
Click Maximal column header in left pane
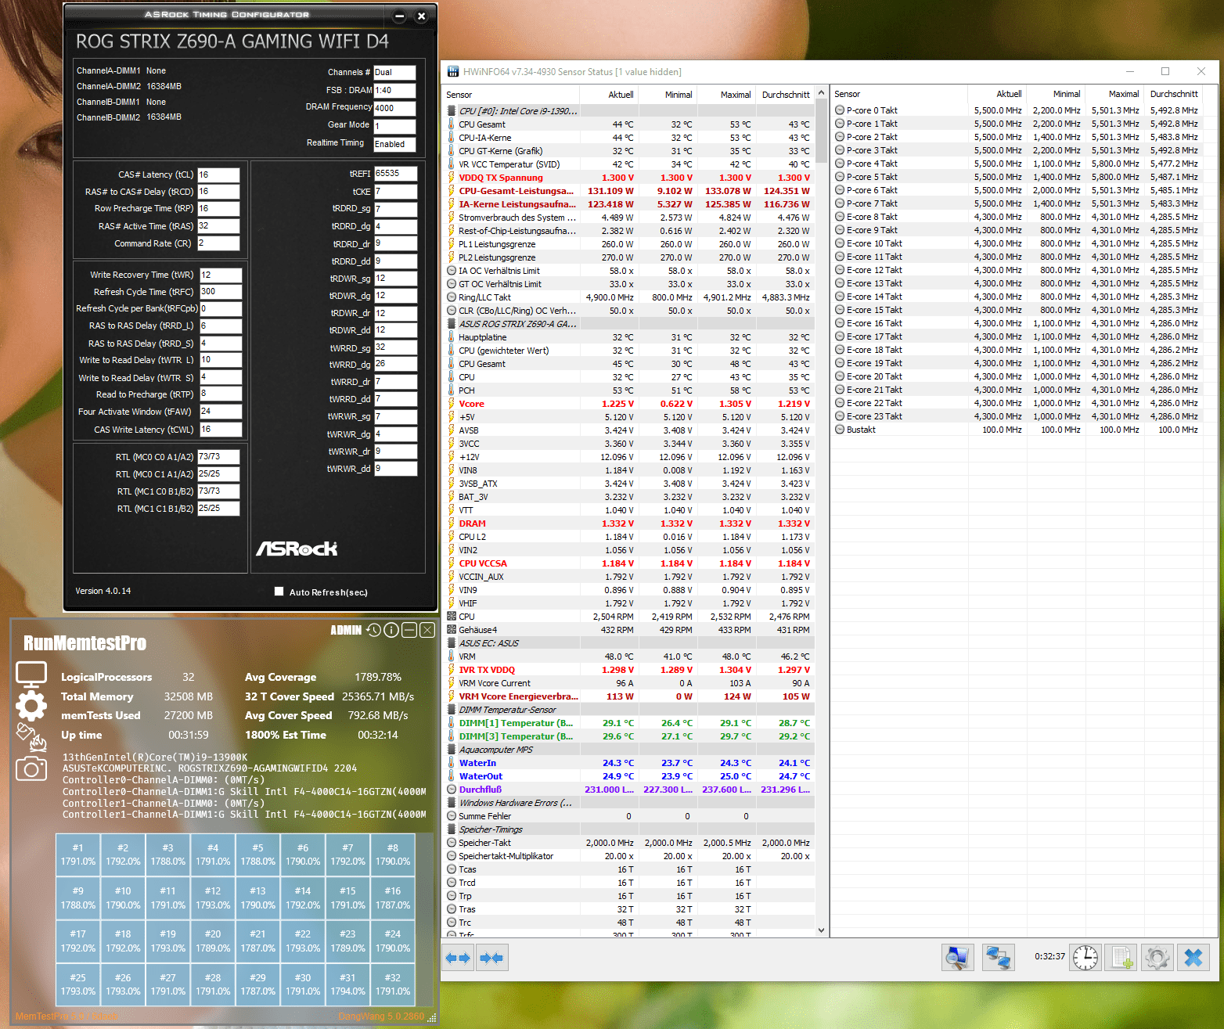(727, 95)
